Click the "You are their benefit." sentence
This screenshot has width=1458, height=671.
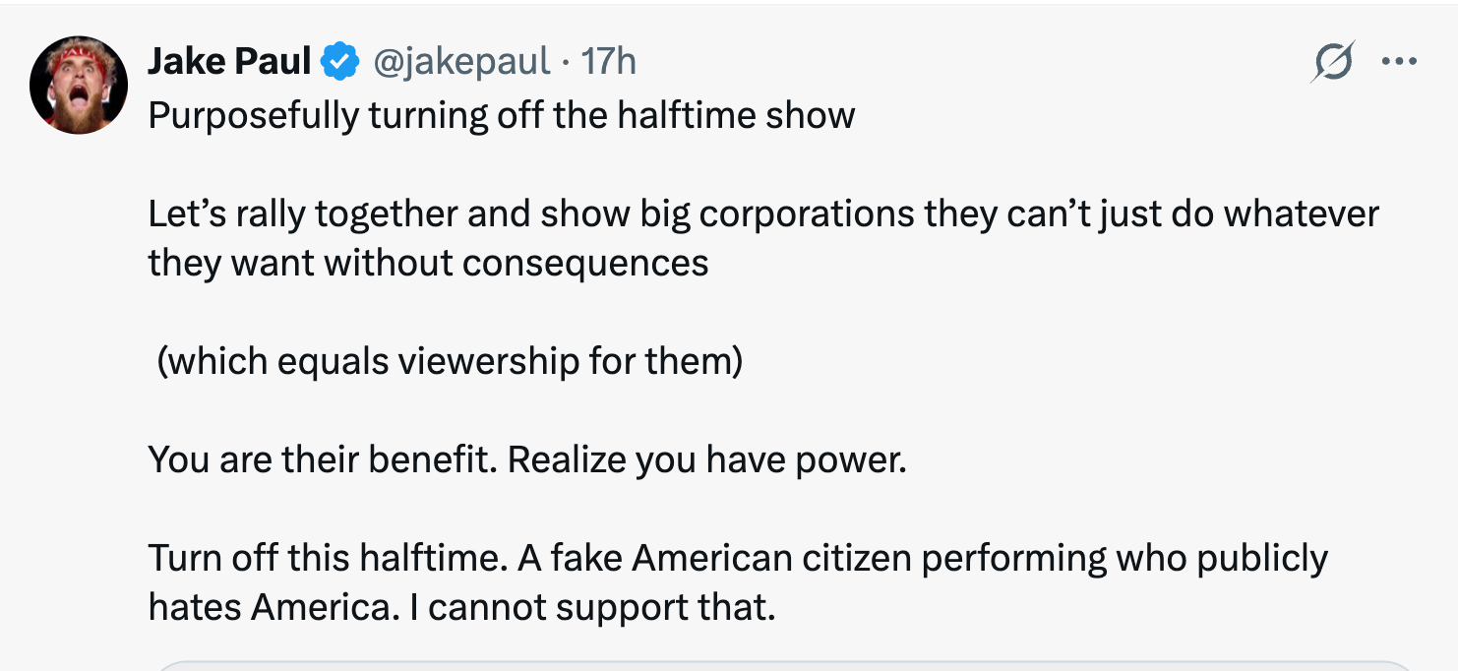point(323,459)
